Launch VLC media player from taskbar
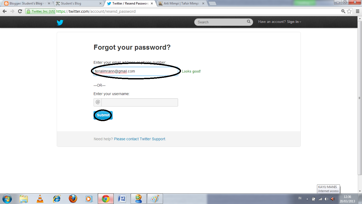Viewport: 362px width, 204px height. 40,199
